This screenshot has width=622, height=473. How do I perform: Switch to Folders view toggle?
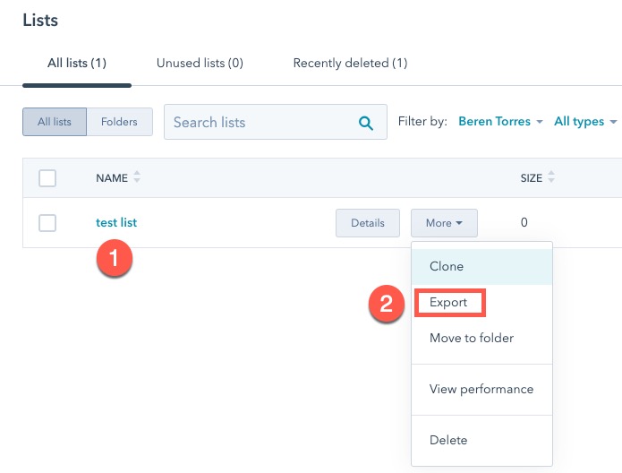click(x=119, y=122)
